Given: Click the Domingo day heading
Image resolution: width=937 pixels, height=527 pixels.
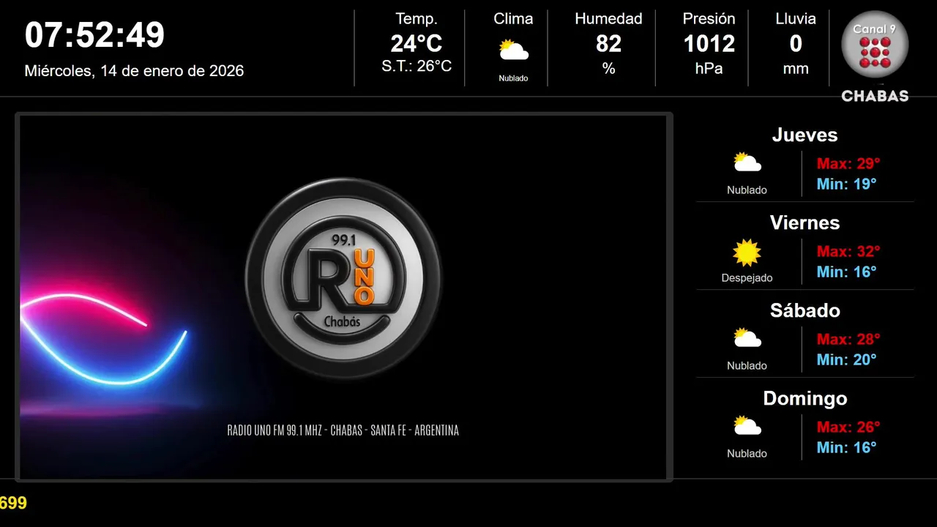Looking at the screenshot, I should pyautogui.click(x=805, y=398).
